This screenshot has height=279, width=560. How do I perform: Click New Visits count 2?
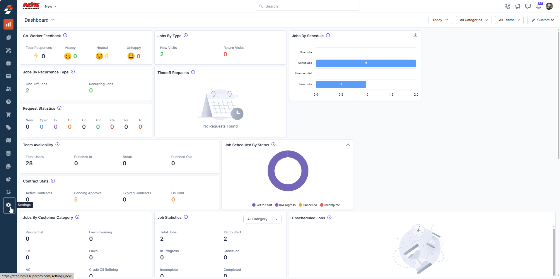click(162, 54)
